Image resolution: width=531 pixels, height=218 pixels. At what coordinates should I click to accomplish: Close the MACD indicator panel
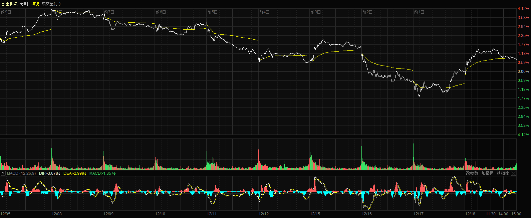[513, 173]
